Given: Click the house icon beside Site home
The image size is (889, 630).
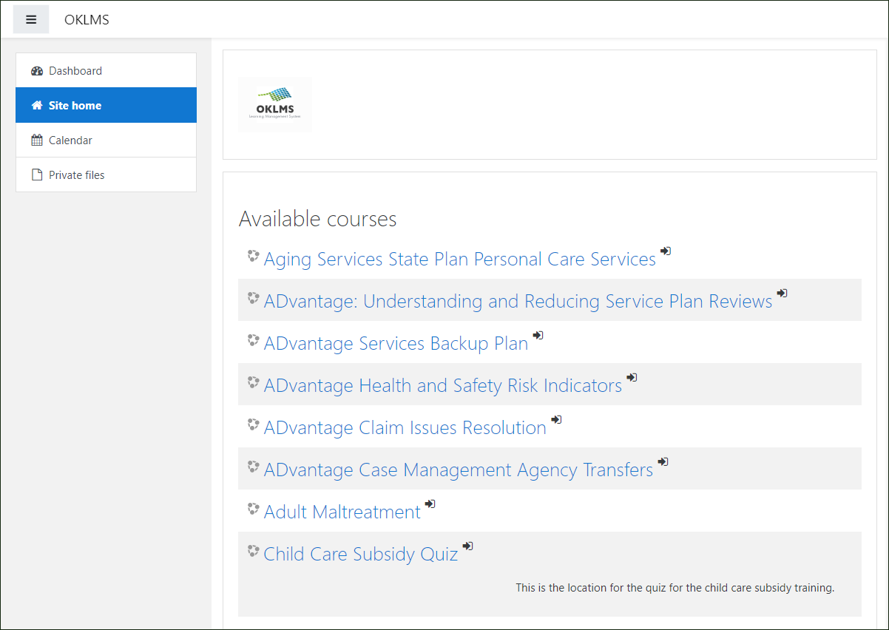Looking at the screenshot, I should tap(36, 105).
